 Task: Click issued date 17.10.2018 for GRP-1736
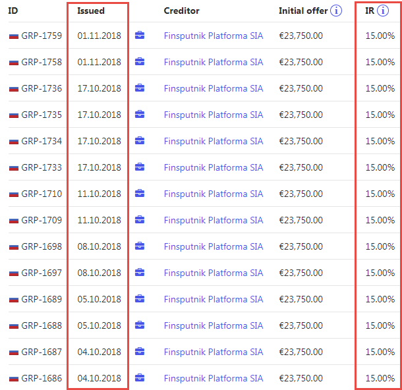[x=100, y=88]
